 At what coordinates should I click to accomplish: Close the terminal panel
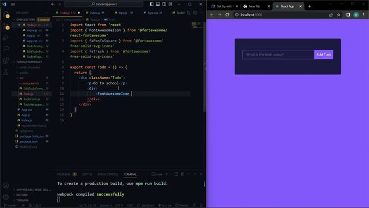pyautogui.click(x=201, y=174)
